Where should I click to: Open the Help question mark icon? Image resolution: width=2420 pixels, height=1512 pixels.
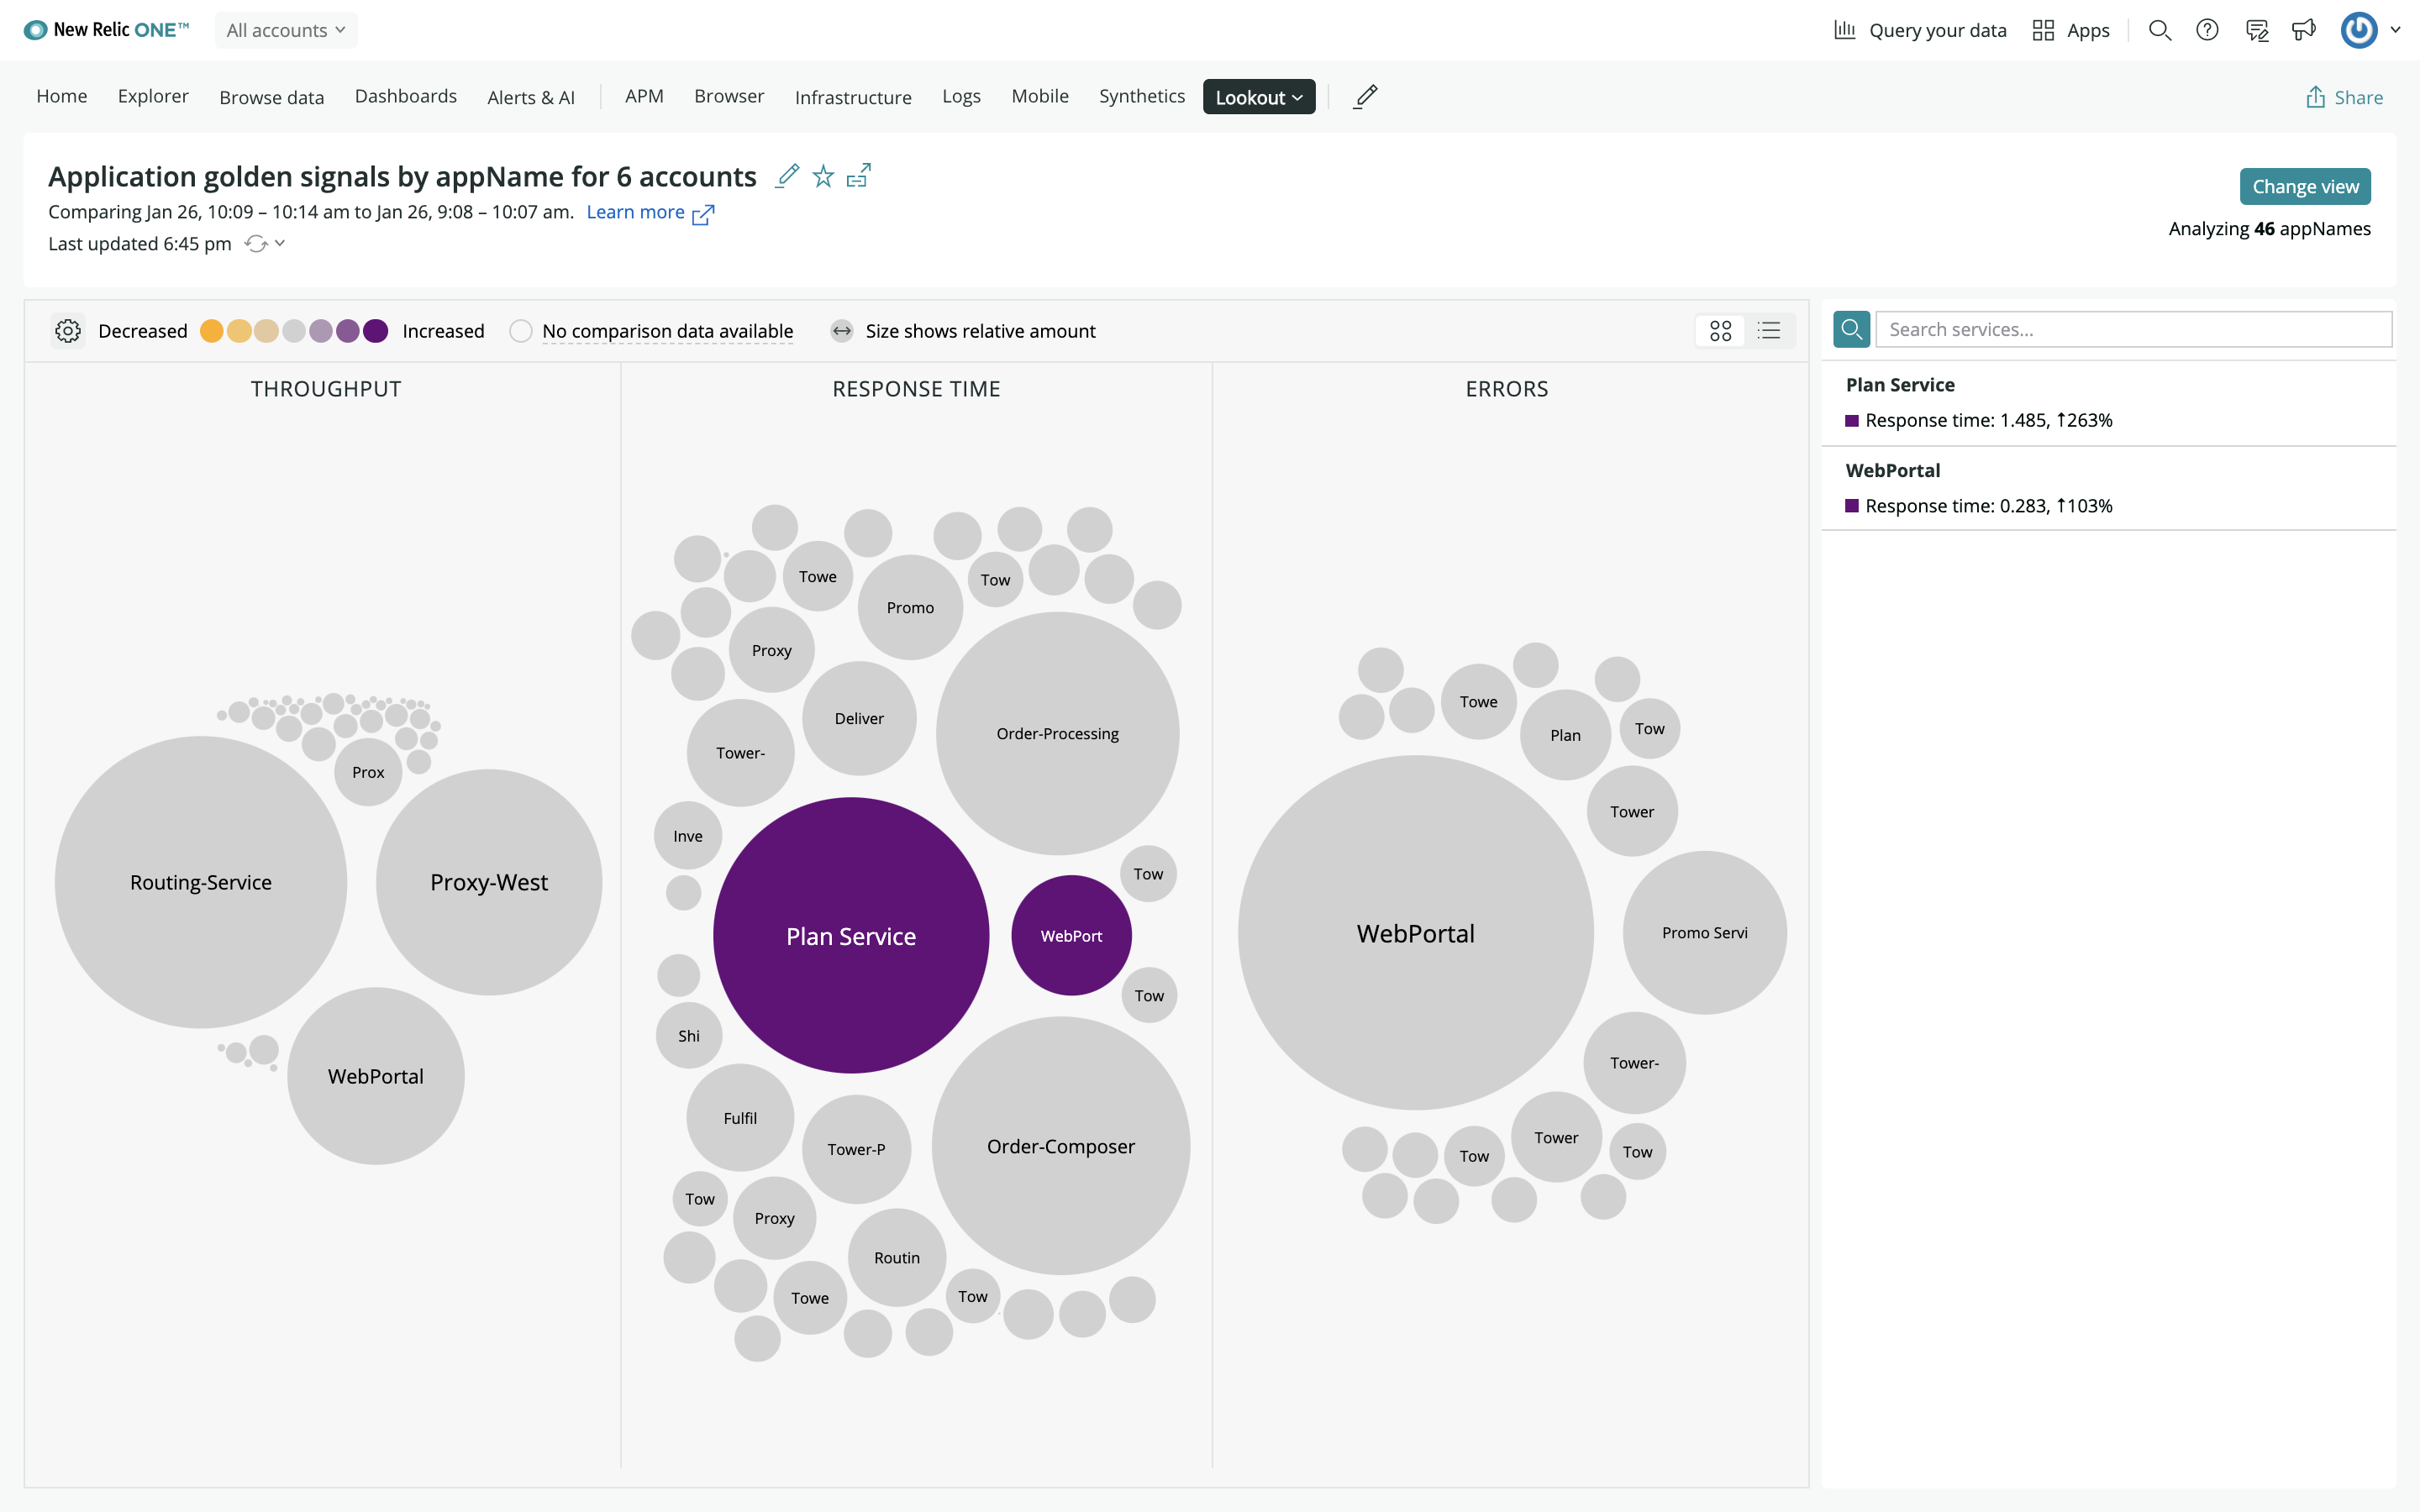[2207, 30]
